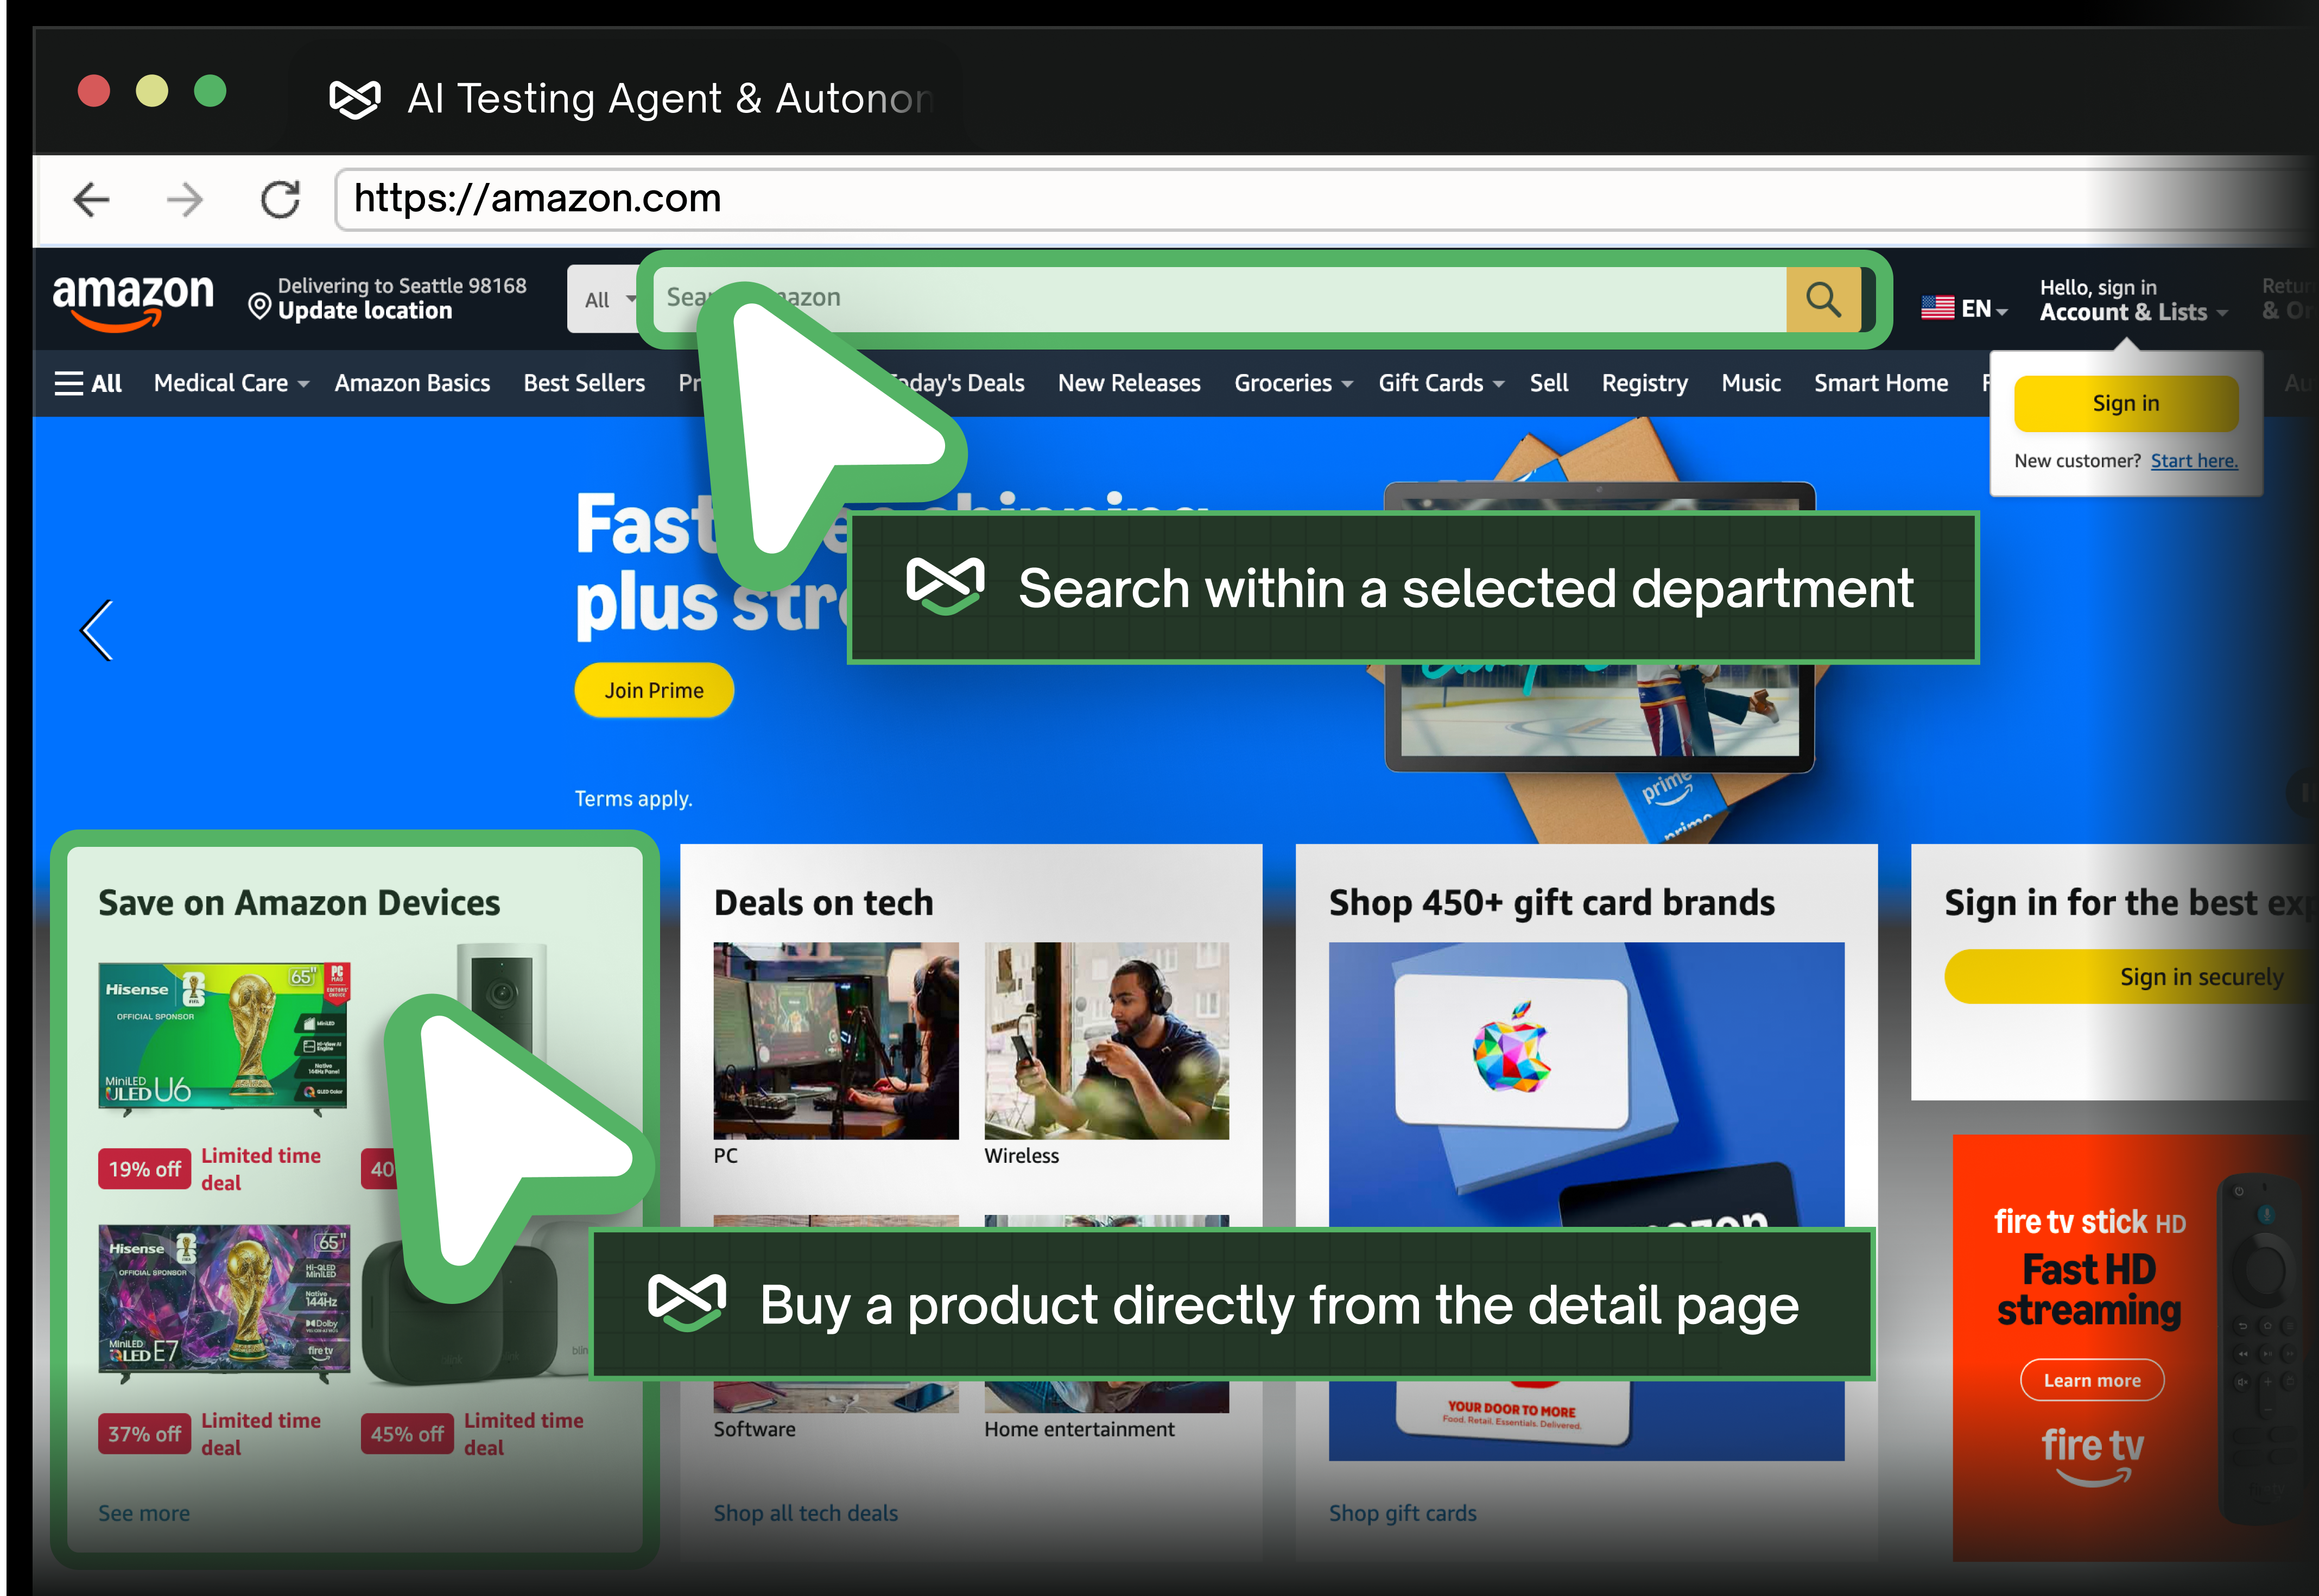Go to Best Sellers
The image size is (2319, 1596).
tap(584, 383)
